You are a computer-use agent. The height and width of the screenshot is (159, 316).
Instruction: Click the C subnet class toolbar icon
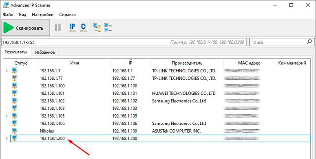click(x=83, y=28)
